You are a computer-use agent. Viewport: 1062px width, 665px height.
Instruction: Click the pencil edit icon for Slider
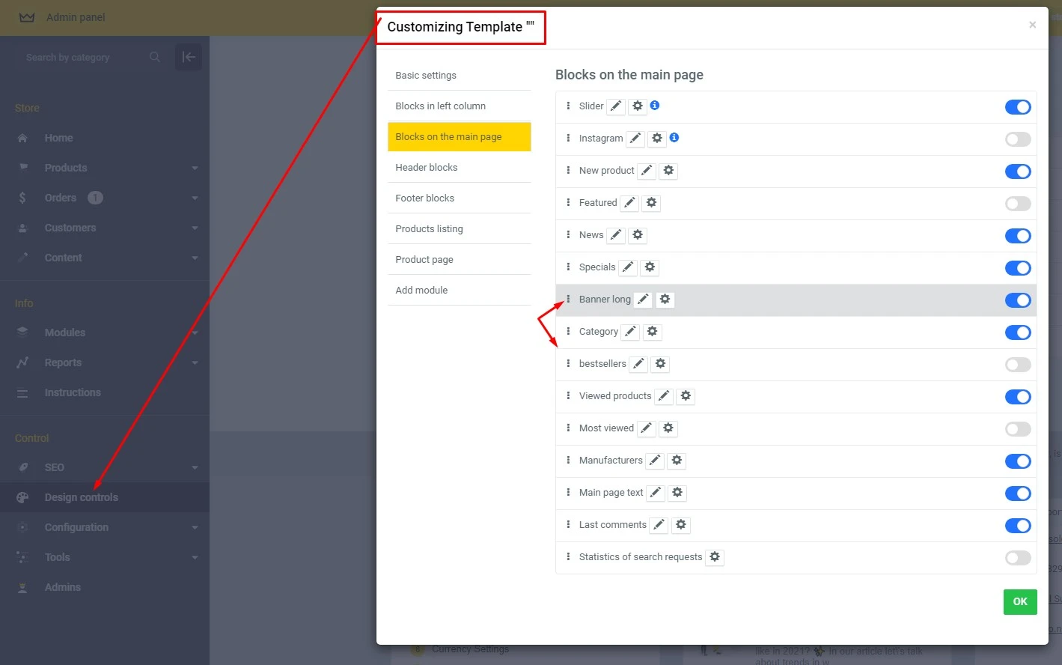[x=615, y=106]
